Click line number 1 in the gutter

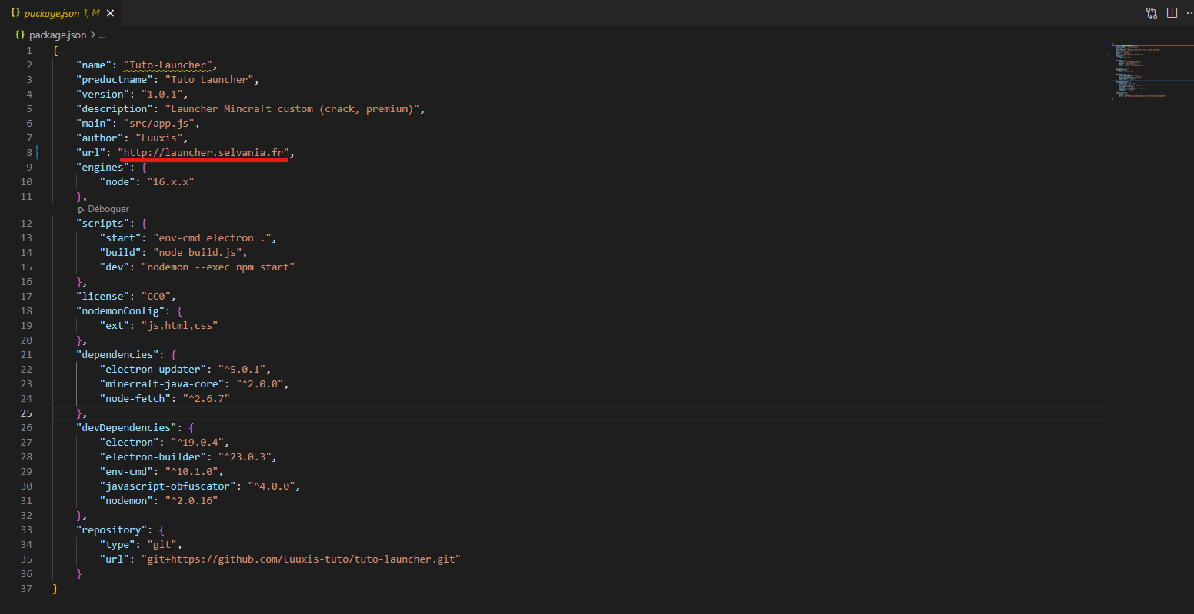(x=29, y=51)
